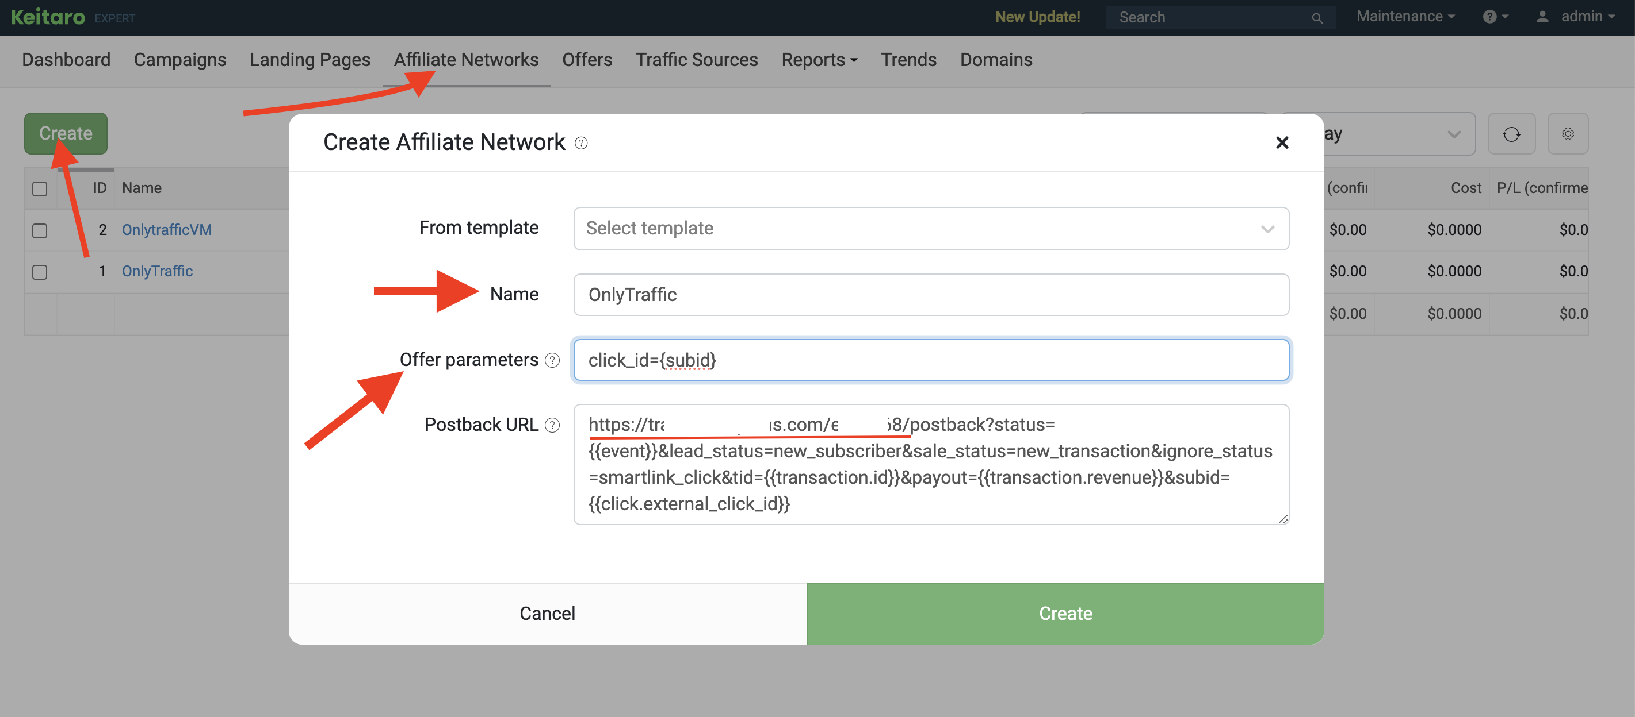Click the green Create button in toolbar
Screen dimensions: 1635x717
click(66, 134)
